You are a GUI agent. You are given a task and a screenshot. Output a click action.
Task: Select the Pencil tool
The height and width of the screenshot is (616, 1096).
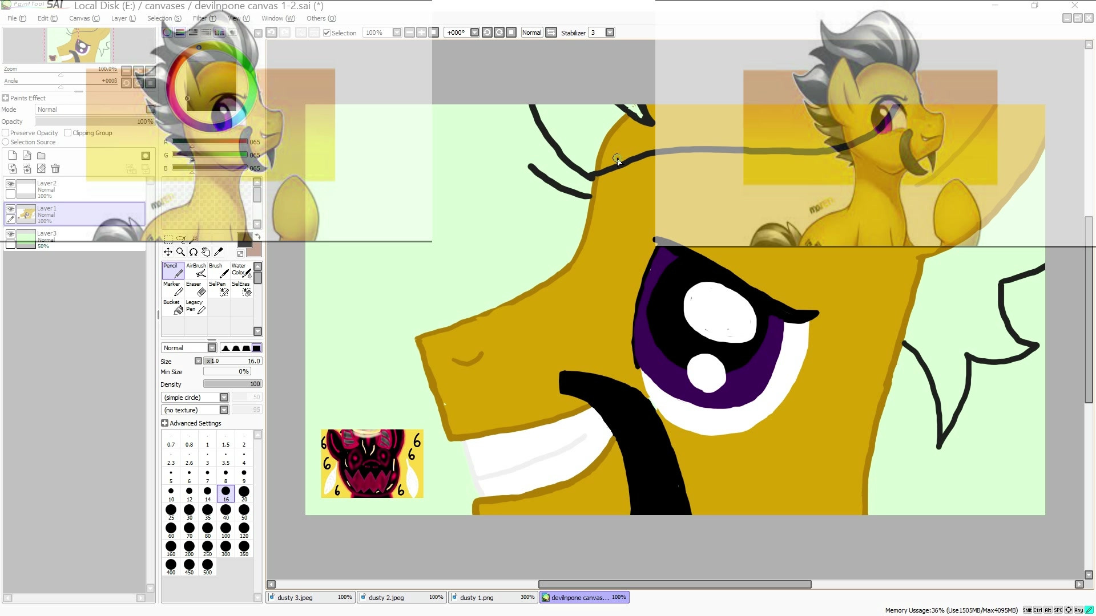173,270
